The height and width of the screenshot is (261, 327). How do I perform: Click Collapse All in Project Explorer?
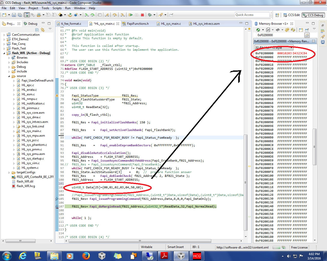[37, 30]
